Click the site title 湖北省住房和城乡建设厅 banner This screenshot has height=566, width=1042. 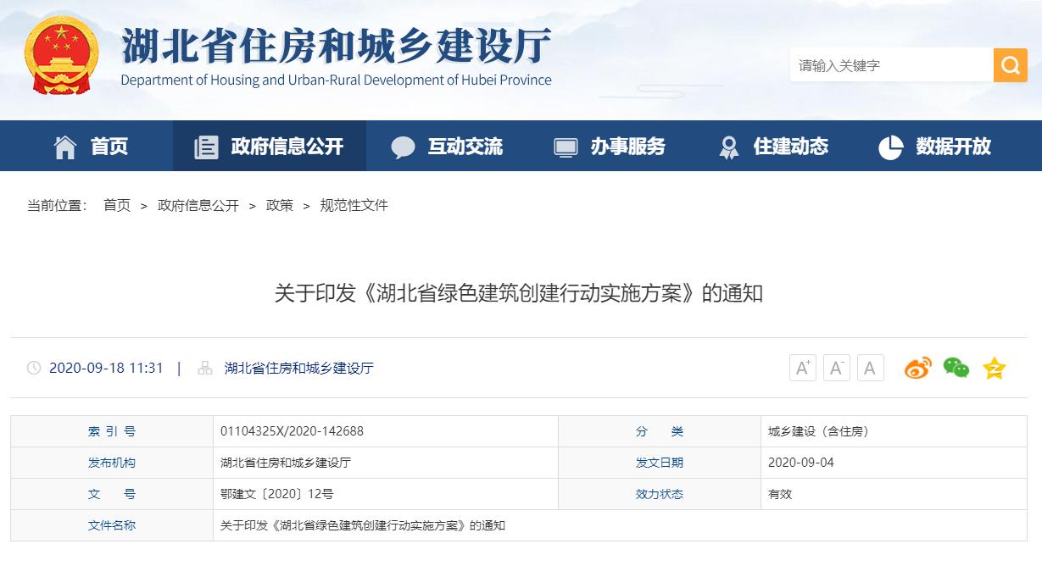coord(337,45)
